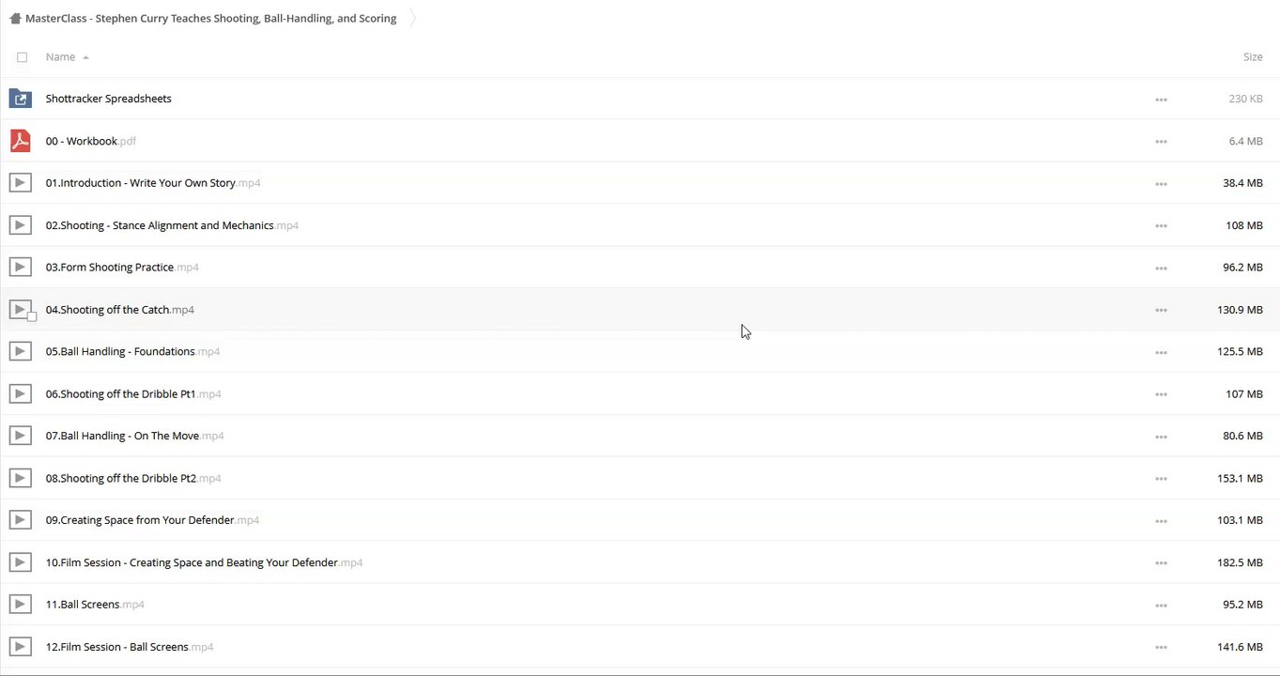Viewport: 1280px width, 676px height.
Task: Click the PDF icon for 00 - Workbook
Action: [20, 141]
